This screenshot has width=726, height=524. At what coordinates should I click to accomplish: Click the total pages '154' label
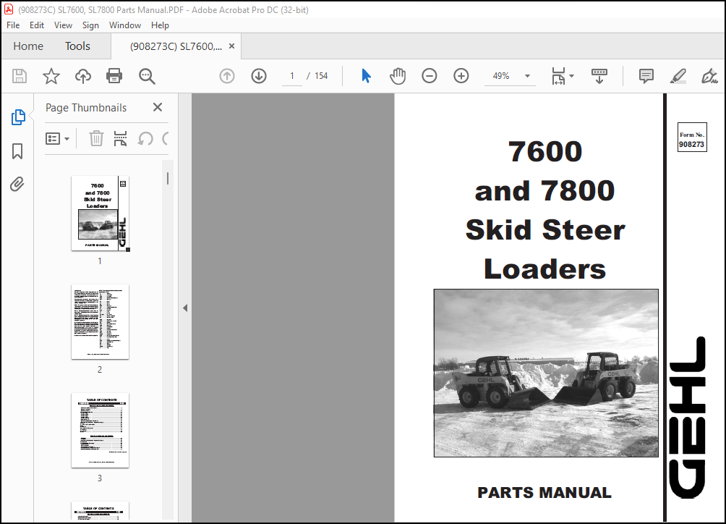tap(321, 76)
